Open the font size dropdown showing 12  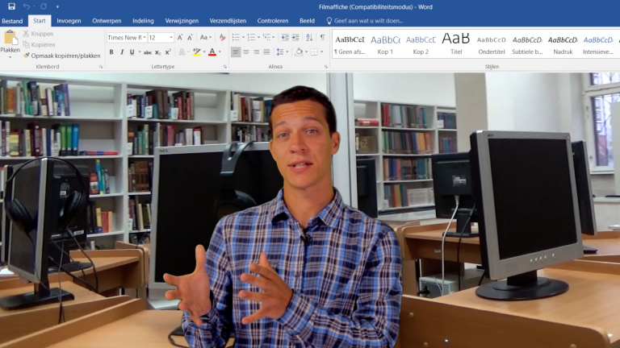tap(161, 37)
